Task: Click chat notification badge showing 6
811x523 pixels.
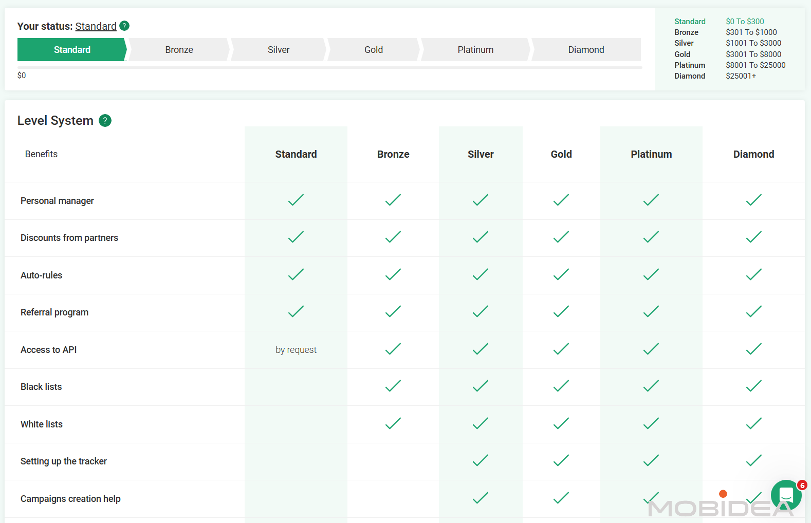Action: 802,485
